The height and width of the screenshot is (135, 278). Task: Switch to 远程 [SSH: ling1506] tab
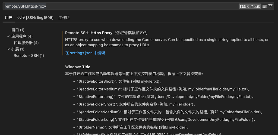[x=35, y=18]
